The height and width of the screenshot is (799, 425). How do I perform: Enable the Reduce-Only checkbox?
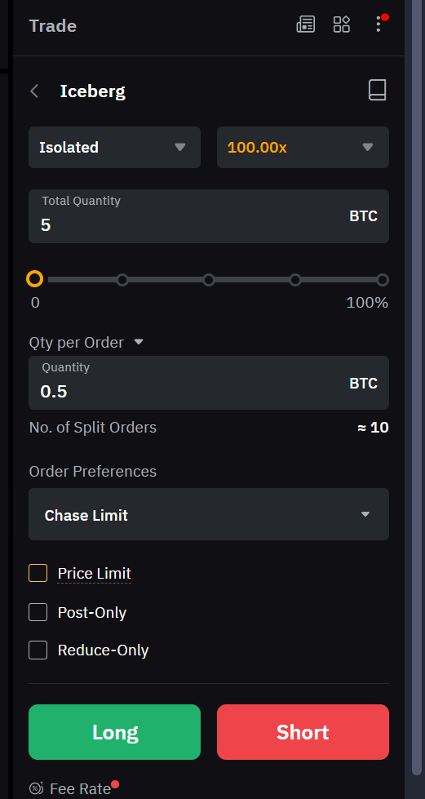(x=38, y=650)
